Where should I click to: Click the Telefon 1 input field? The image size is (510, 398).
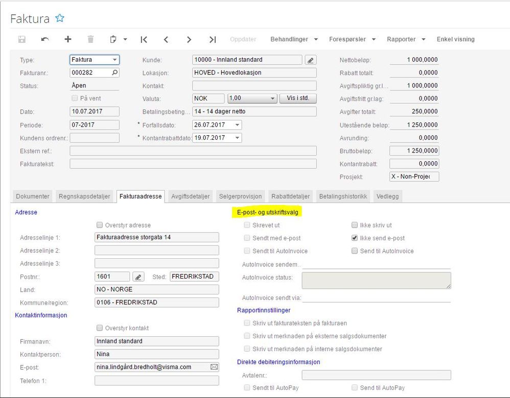pyautogui.click(x=157, y=381)
